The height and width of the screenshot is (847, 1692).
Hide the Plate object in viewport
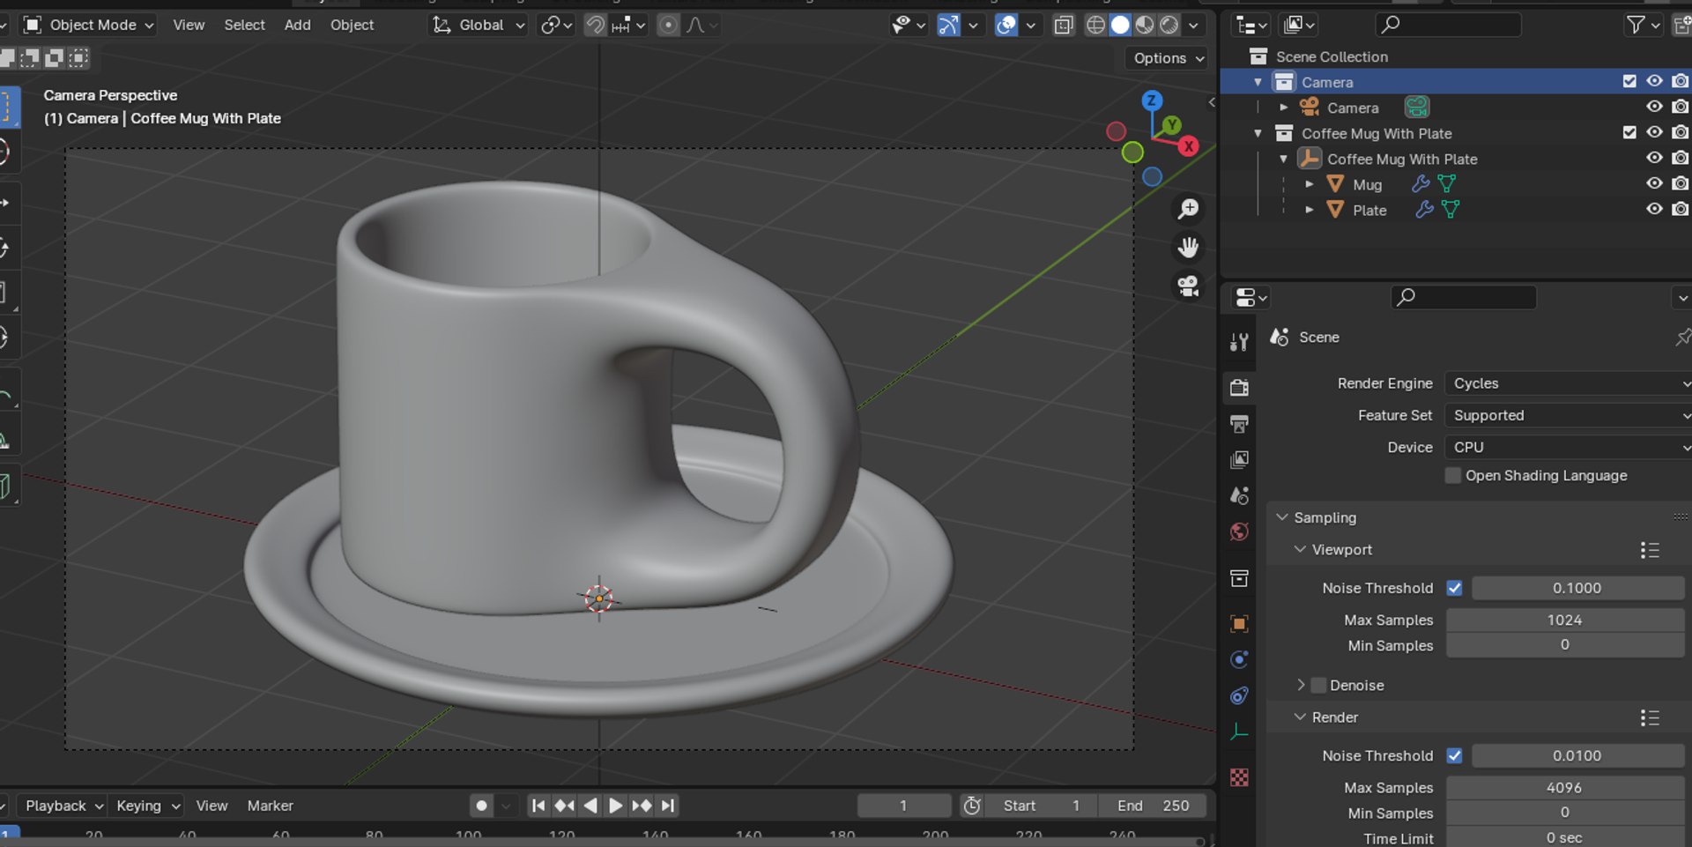tap(1654, 209)
